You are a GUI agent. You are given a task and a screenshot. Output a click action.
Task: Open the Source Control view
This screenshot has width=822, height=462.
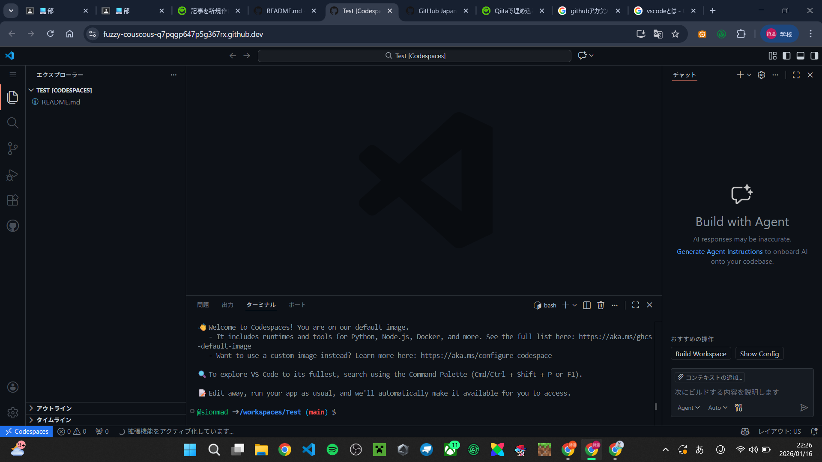[12, 149]
